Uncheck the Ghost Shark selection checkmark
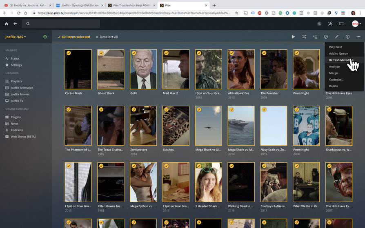The image size is (365, 228). tap(101, 53)
